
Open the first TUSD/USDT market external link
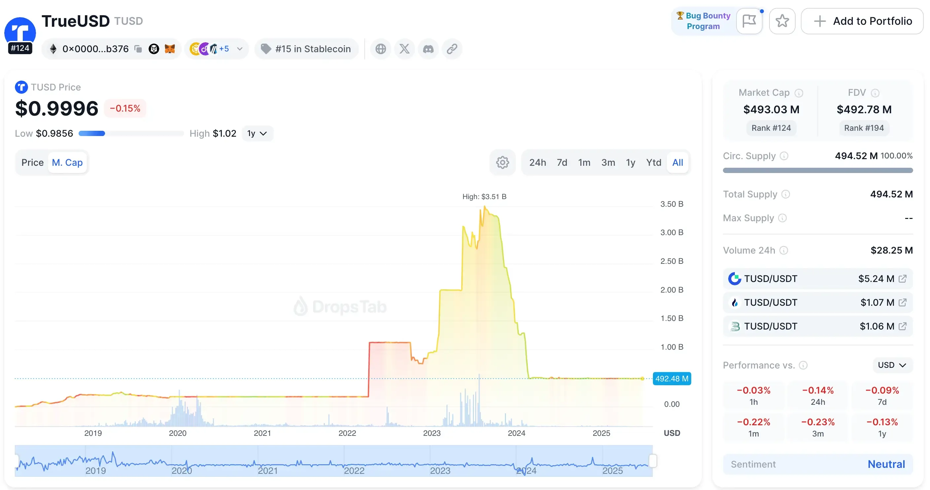pos(903,279)
